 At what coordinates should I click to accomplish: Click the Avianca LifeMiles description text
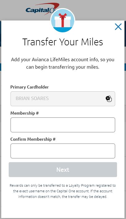[63, 63]
